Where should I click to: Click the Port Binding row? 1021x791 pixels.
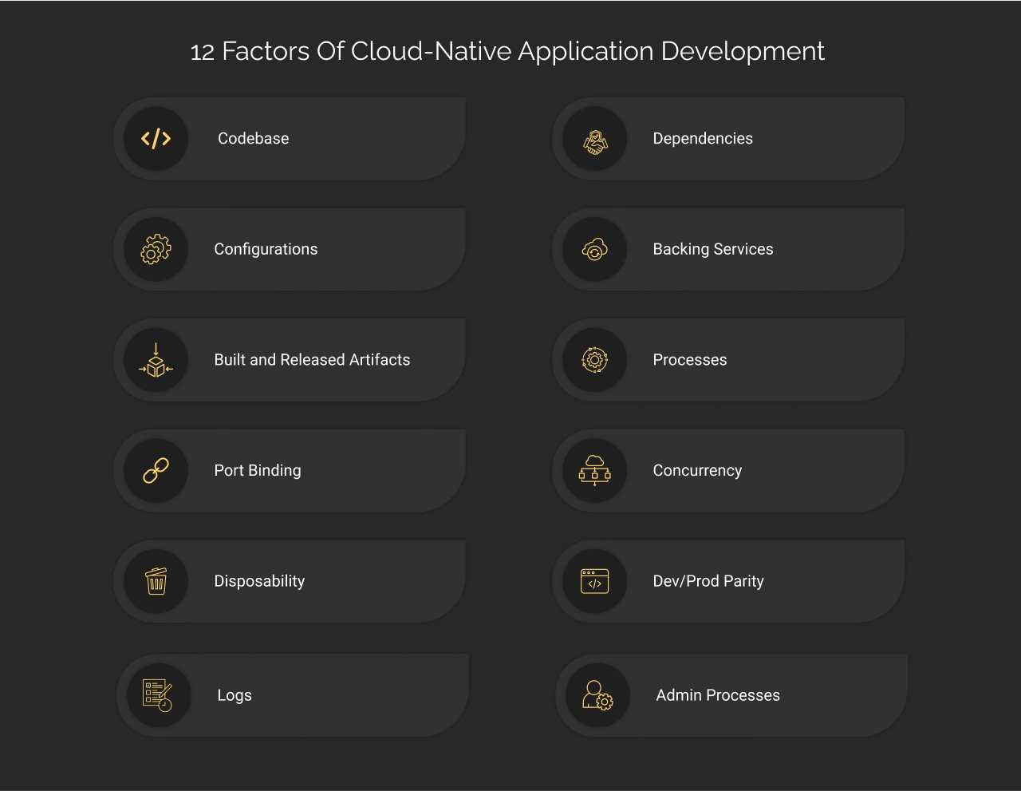coord(291,470)
